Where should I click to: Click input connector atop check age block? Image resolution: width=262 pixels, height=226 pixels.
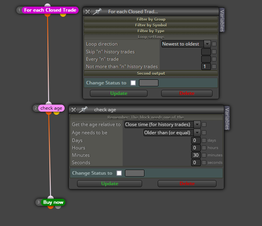tap(49, 103)
